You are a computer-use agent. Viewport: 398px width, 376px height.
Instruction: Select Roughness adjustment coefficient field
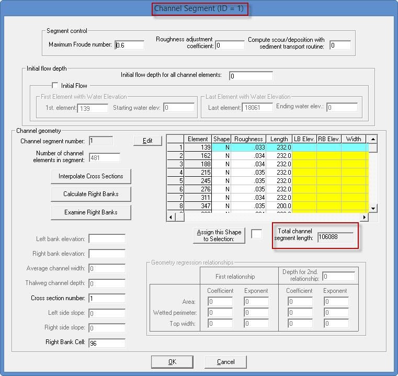click(x=230, y=45)
